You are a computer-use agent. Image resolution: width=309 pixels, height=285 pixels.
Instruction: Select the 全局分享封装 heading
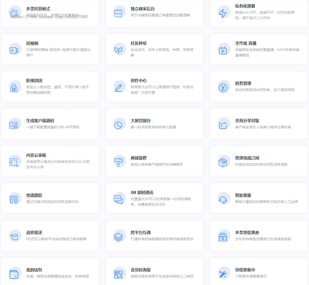point(247,121)
